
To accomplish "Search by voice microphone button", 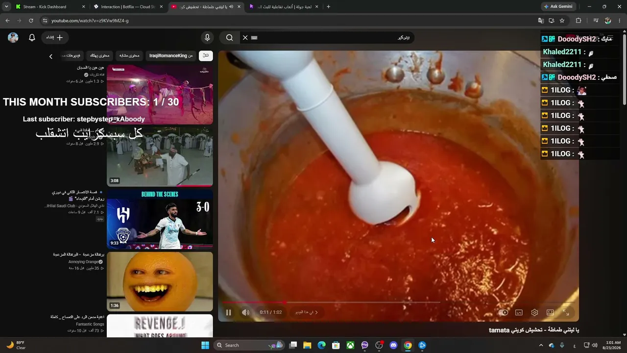I will point(207,38).
